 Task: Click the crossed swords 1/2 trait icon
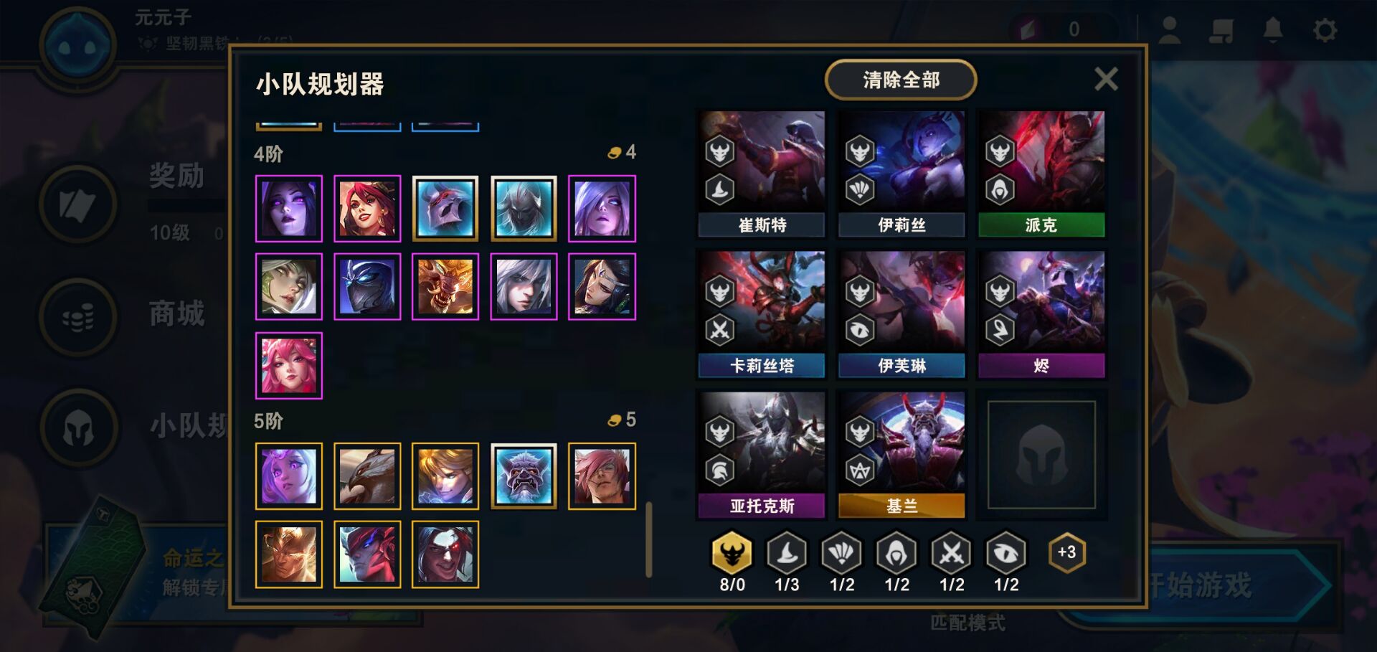pos(951,553)
